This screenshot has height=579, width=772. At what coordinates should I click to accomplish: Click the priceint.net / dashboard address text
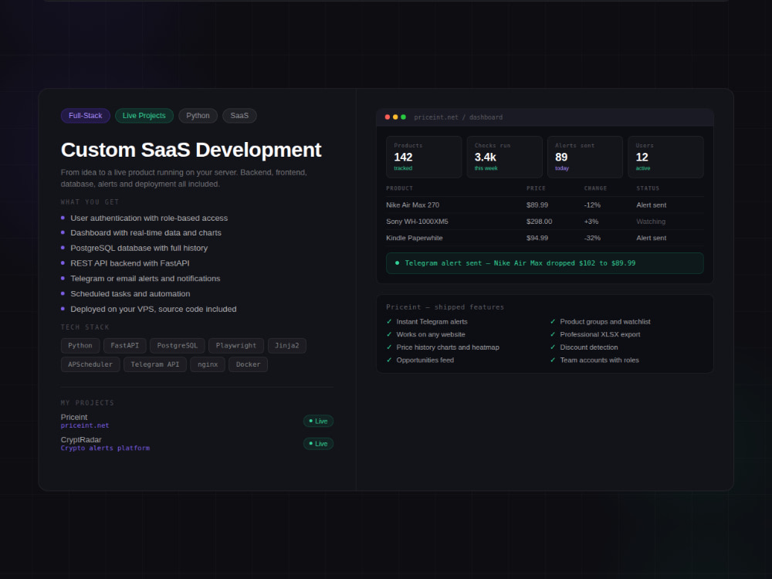[x=459, y=117]
